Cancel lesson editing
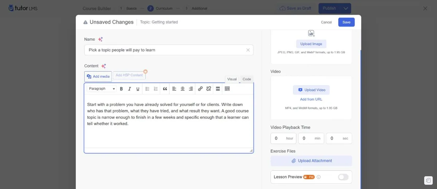Viewport: 437px width, 189px height. click(326, 22)
